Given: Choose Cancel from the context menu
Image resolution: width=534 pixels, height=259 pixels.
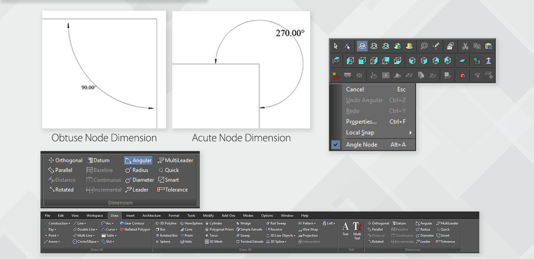Looking at the screenshot, I should tap(355, 89).
